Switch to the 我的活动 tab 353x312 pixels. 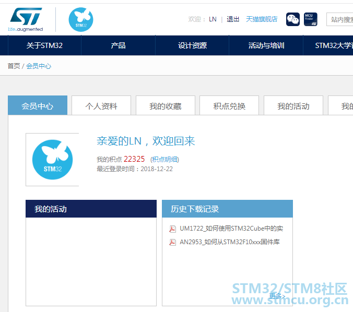point(293,105)
